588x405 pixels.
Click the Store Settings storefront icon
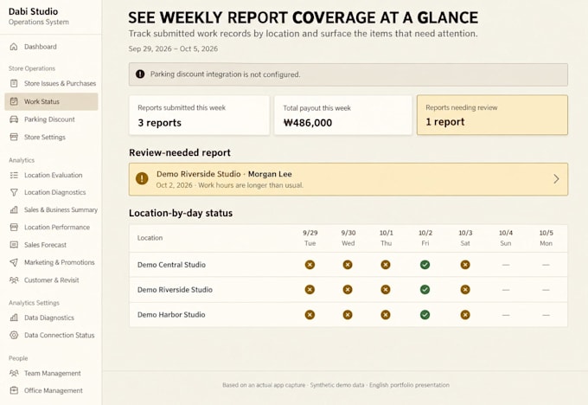pyautogui.click(x=14, y=137)
